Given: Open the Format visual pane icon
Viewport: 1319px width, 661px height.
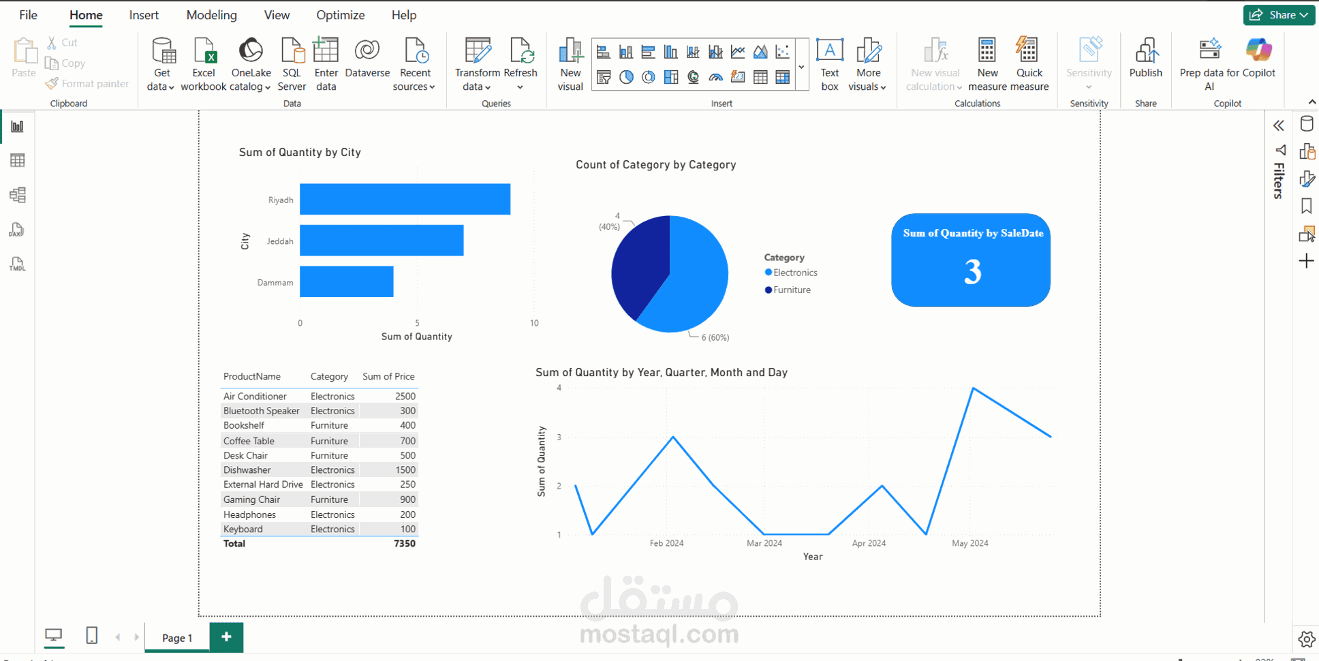Looking at the screenshot, I should coord(1306,179).
